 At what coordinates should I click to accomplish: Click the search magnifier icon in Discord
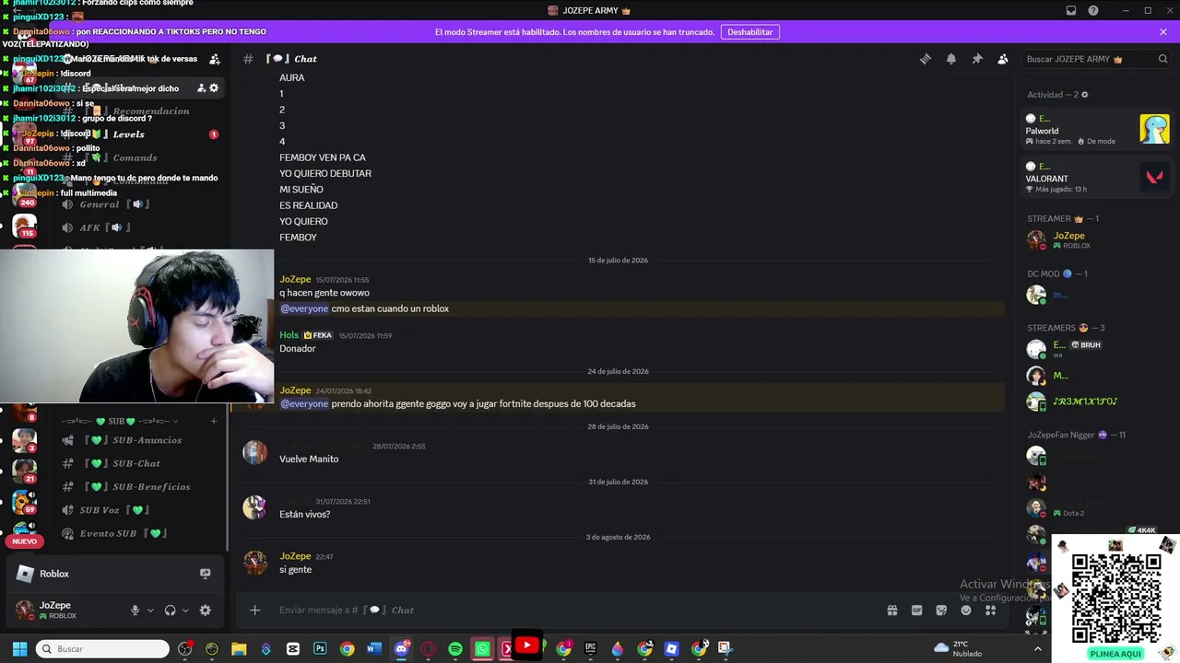tap(1162, 59)
